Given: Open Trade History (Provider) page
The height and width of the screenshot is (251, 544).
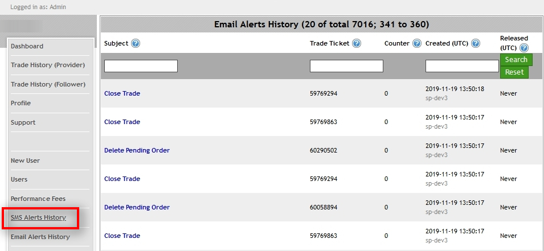Looking at the screenshot, I should point(48,65).
